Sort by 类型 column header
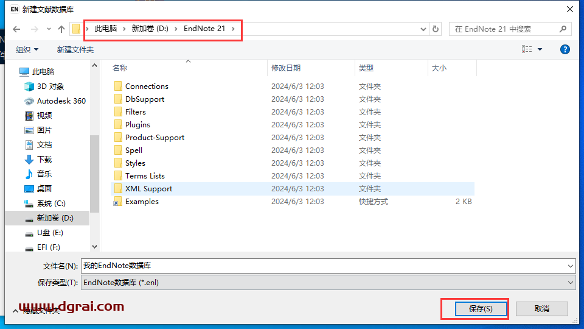584x329 pixels. (x=366, y=68)
